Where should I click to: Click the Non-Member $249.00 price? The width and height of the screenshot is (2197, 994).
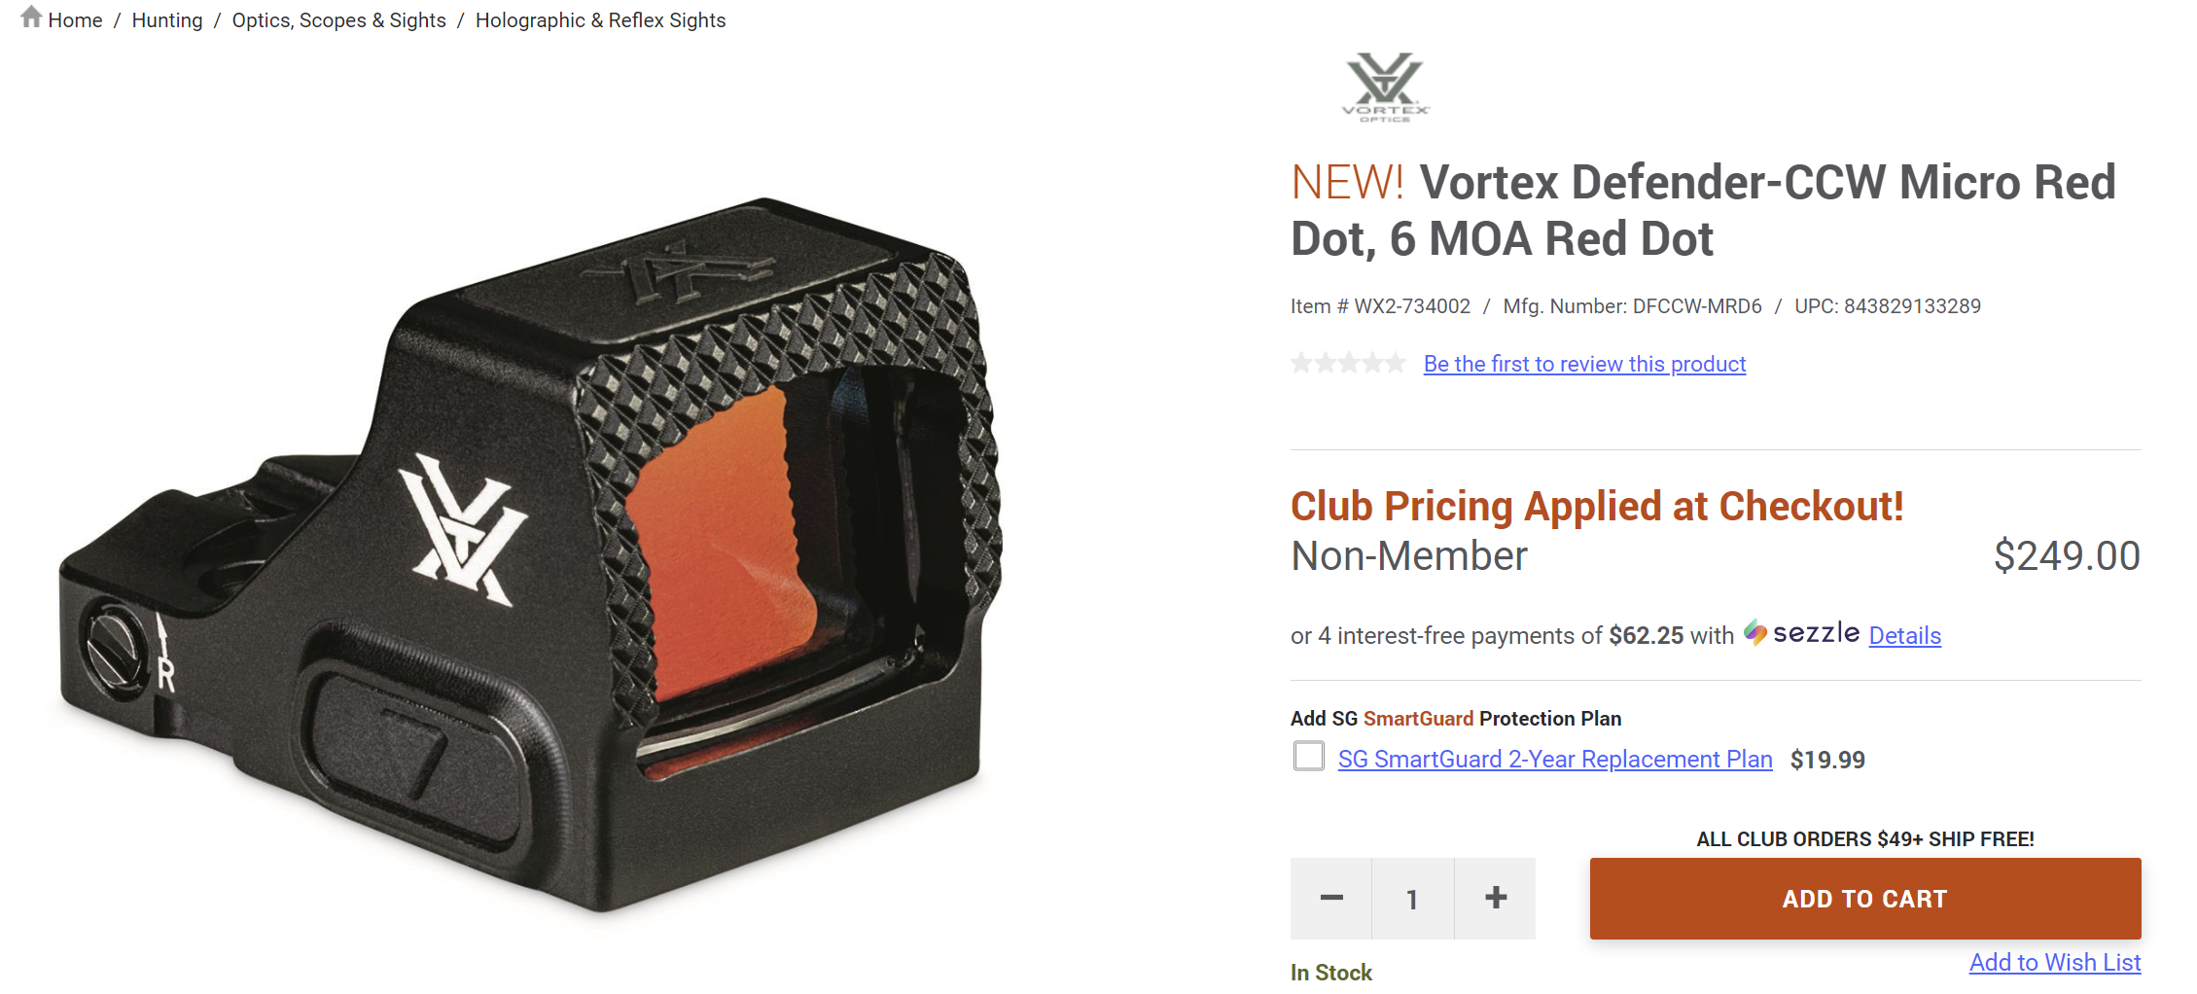pos(2067,556)
